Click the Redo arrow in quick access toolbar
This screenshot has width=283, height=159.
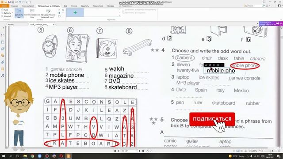coord(23,2)
